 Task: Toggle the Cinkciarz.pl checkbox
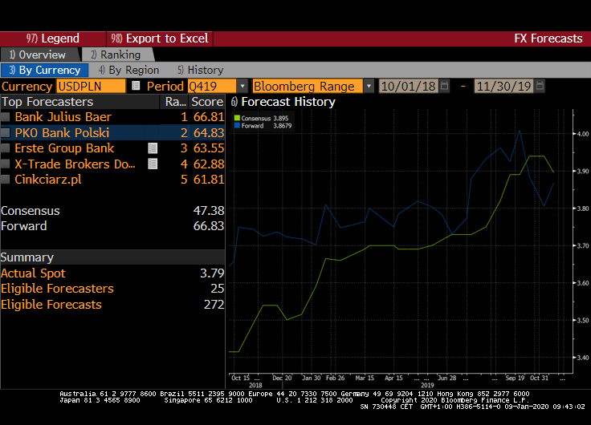[6, 180]
